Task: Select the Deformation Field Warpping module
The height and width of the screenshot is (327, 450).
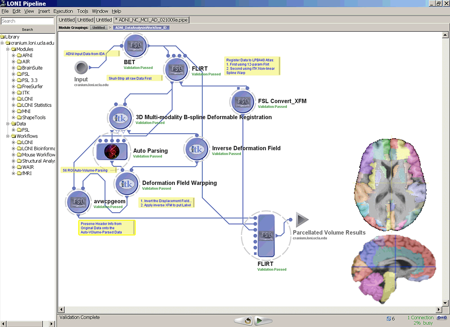Action: point(127,184)
